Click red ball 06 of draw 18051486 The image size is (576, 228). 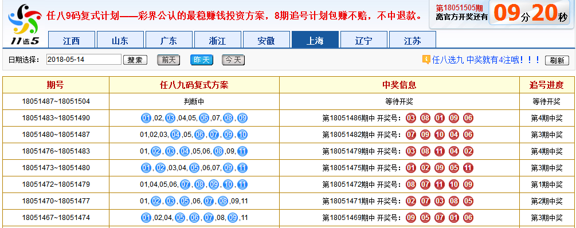(468, 118)
